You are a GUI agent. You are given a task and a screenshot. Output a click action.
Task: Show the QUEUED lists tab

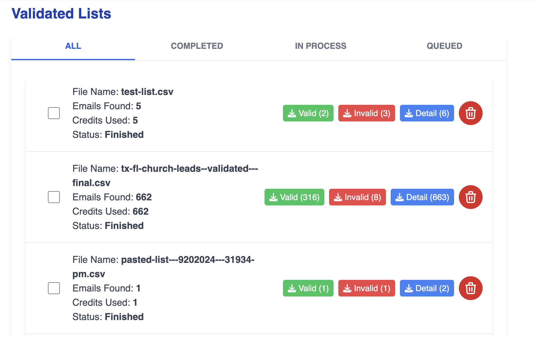pos(444,46)
